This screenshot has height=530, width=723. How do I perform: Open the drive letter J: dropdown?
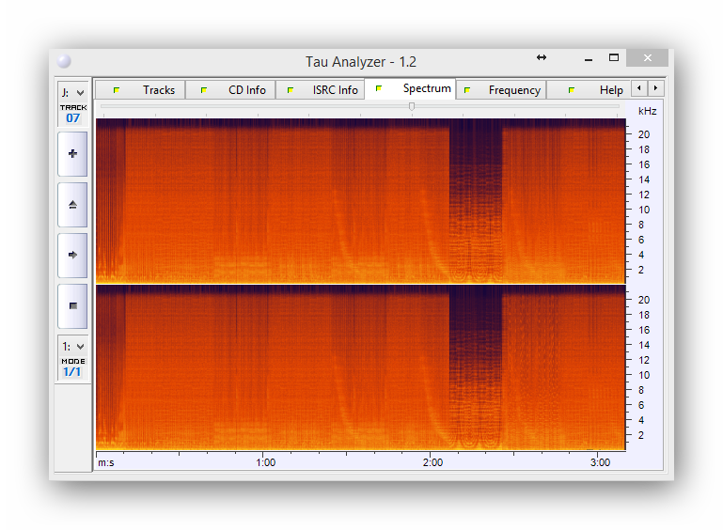(72, 92)
